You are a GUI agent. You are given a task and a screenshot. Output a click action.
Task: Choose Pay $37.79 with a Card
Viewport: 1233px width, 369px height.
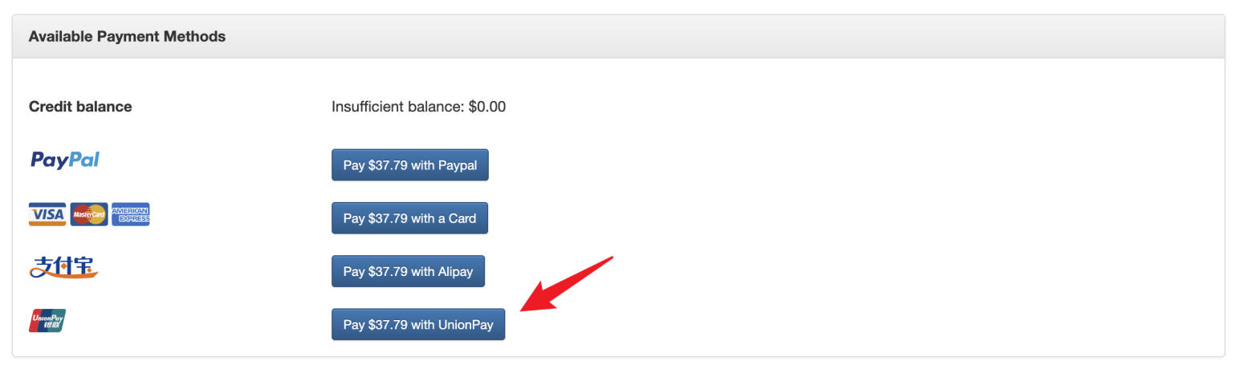click(409, 218)
